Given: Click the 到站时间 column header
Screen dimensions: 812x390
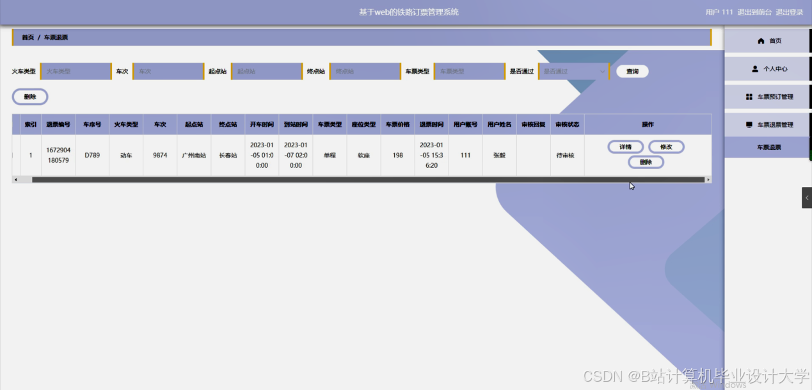Looking at the screenshot, I should tap(296, 124).
